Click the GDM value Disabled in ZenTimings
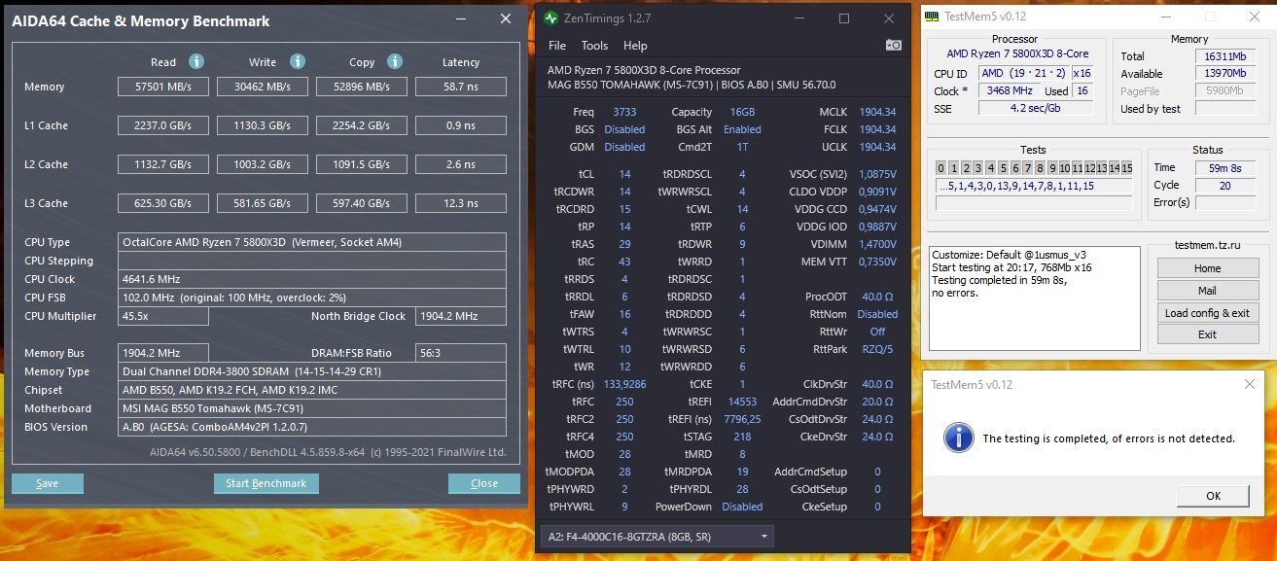The image size is (1277, 561). tap(624, 147)
